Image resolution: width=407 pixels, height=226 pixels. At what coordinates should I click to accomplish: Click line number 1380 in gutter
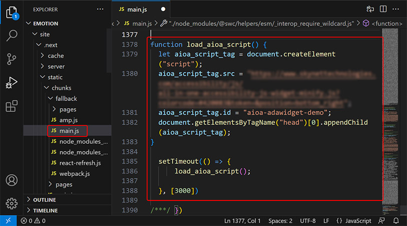point(130,73)
